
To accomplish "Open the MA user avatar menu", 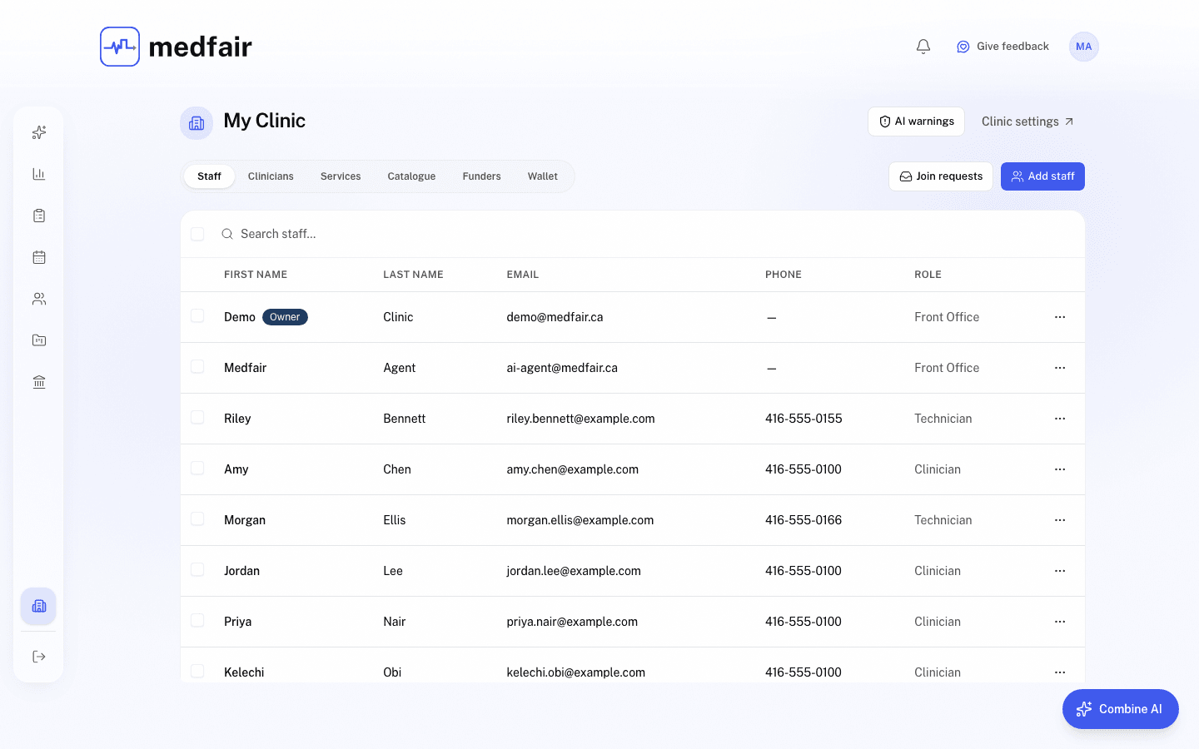I will point(1083,47).
